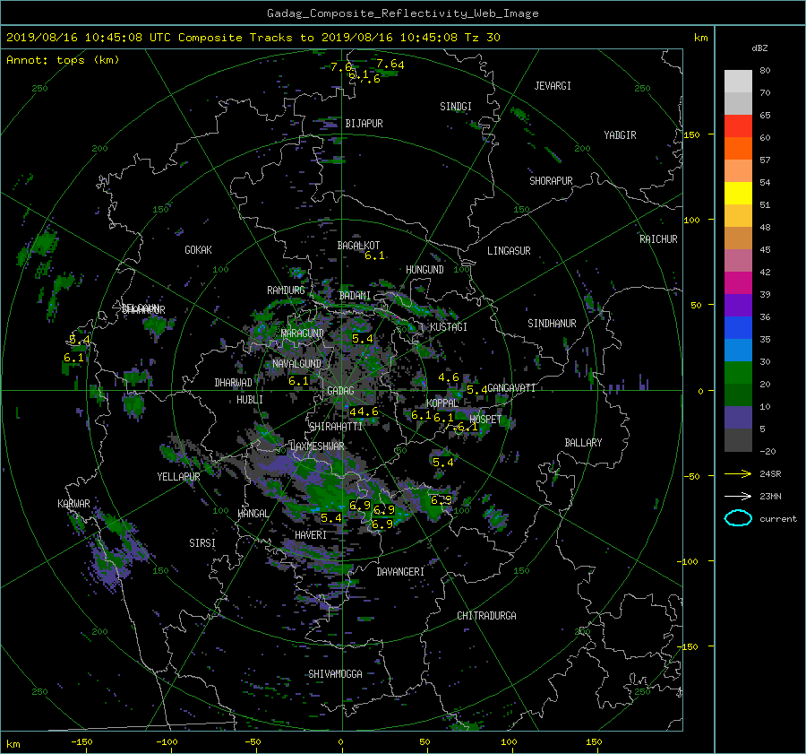
Task: Click the BAGALKOT city label
Action: click(x=358, y=246)
